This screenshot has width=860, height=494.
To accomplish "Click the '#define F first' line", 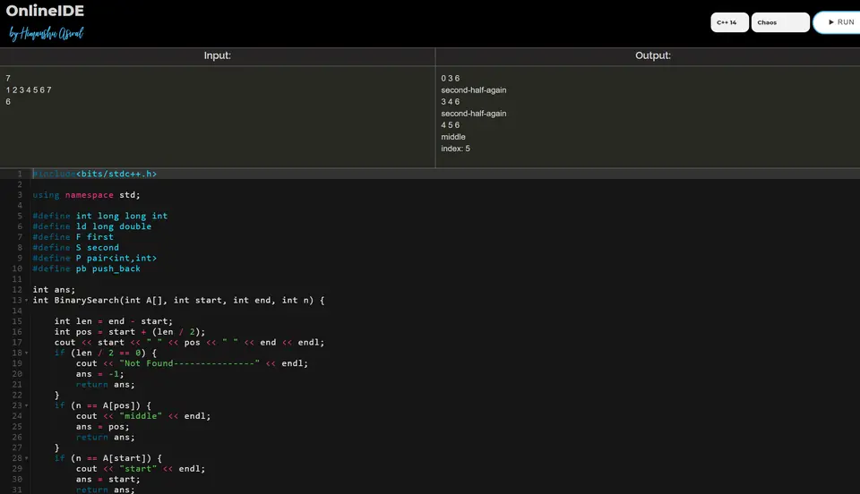I will [73, 236].
